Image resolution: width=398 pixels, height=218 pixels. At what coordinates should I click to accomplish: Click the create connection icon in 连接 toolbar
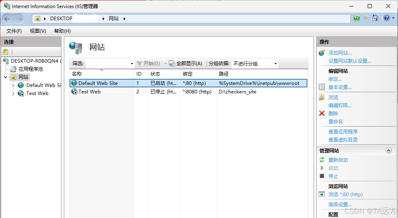[5, 52]
